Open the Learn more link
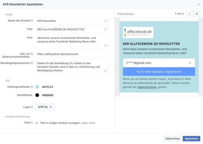The height and width of the screenshot is (144, 203). coord(88,123)
